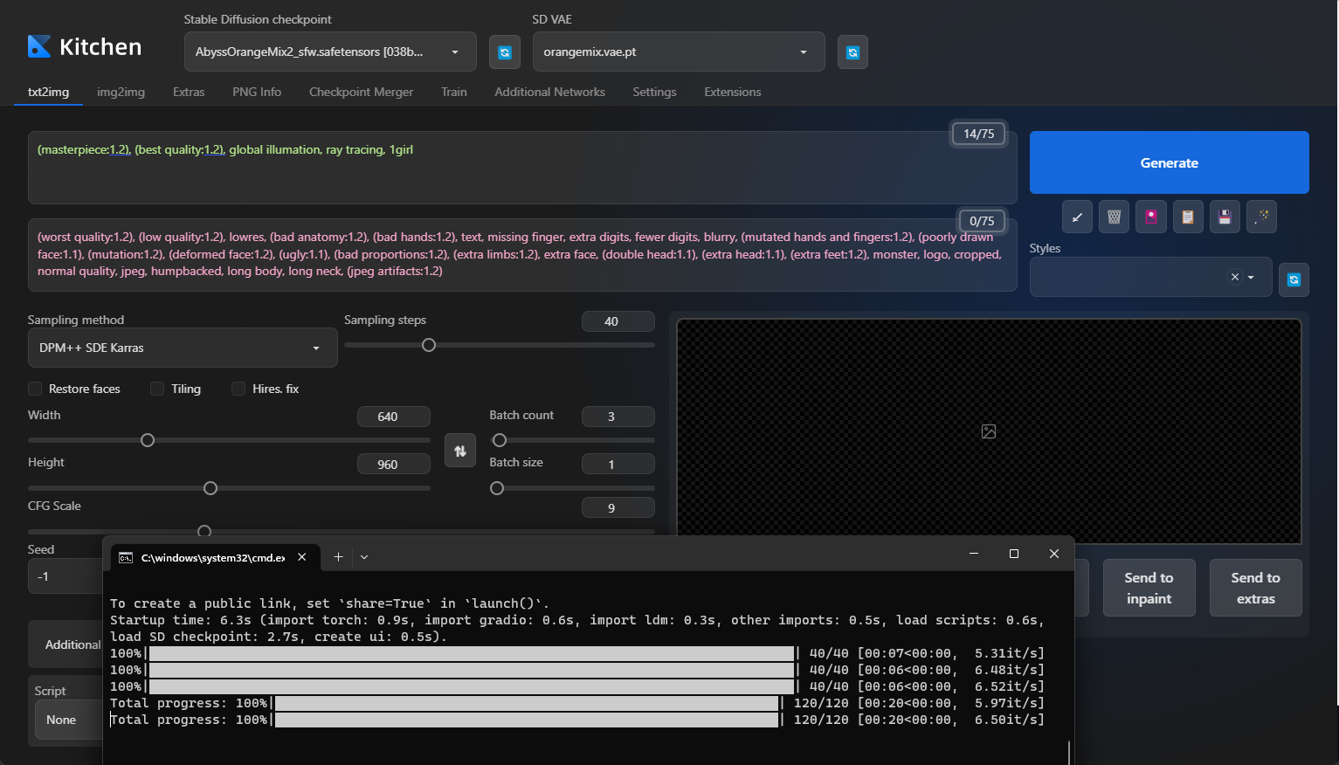This screenshot has width=1339, height=765.
Task: Open the PNG Info tab
Action: [x=257, y=92]
